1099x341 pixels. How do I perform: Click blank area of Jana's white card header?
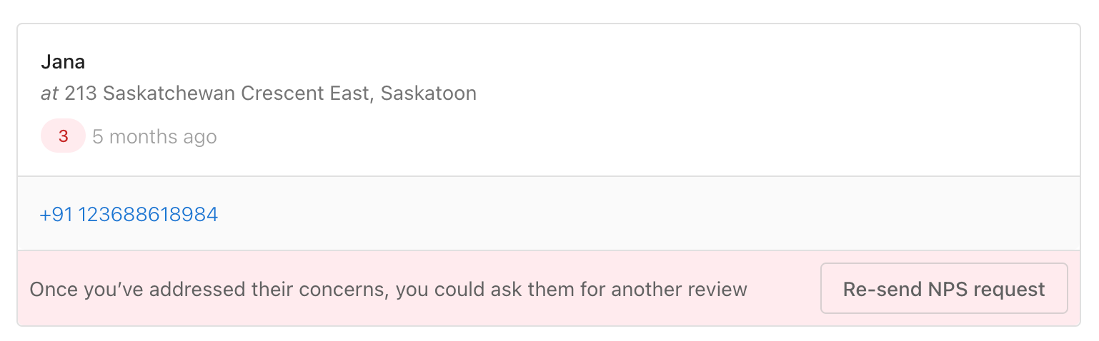tap(715, 100)
